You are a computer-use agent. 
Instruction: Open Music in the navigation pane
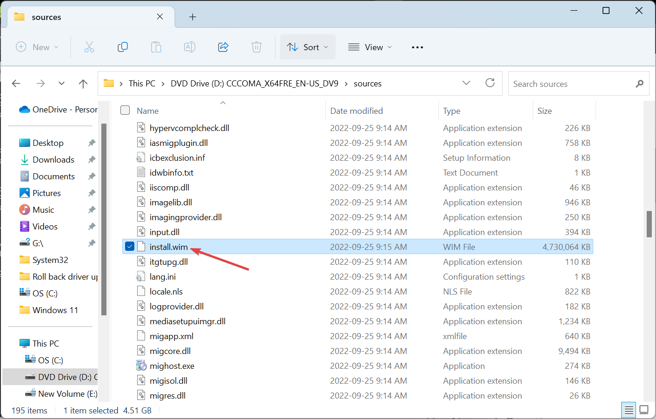click(x=43, y=210)
